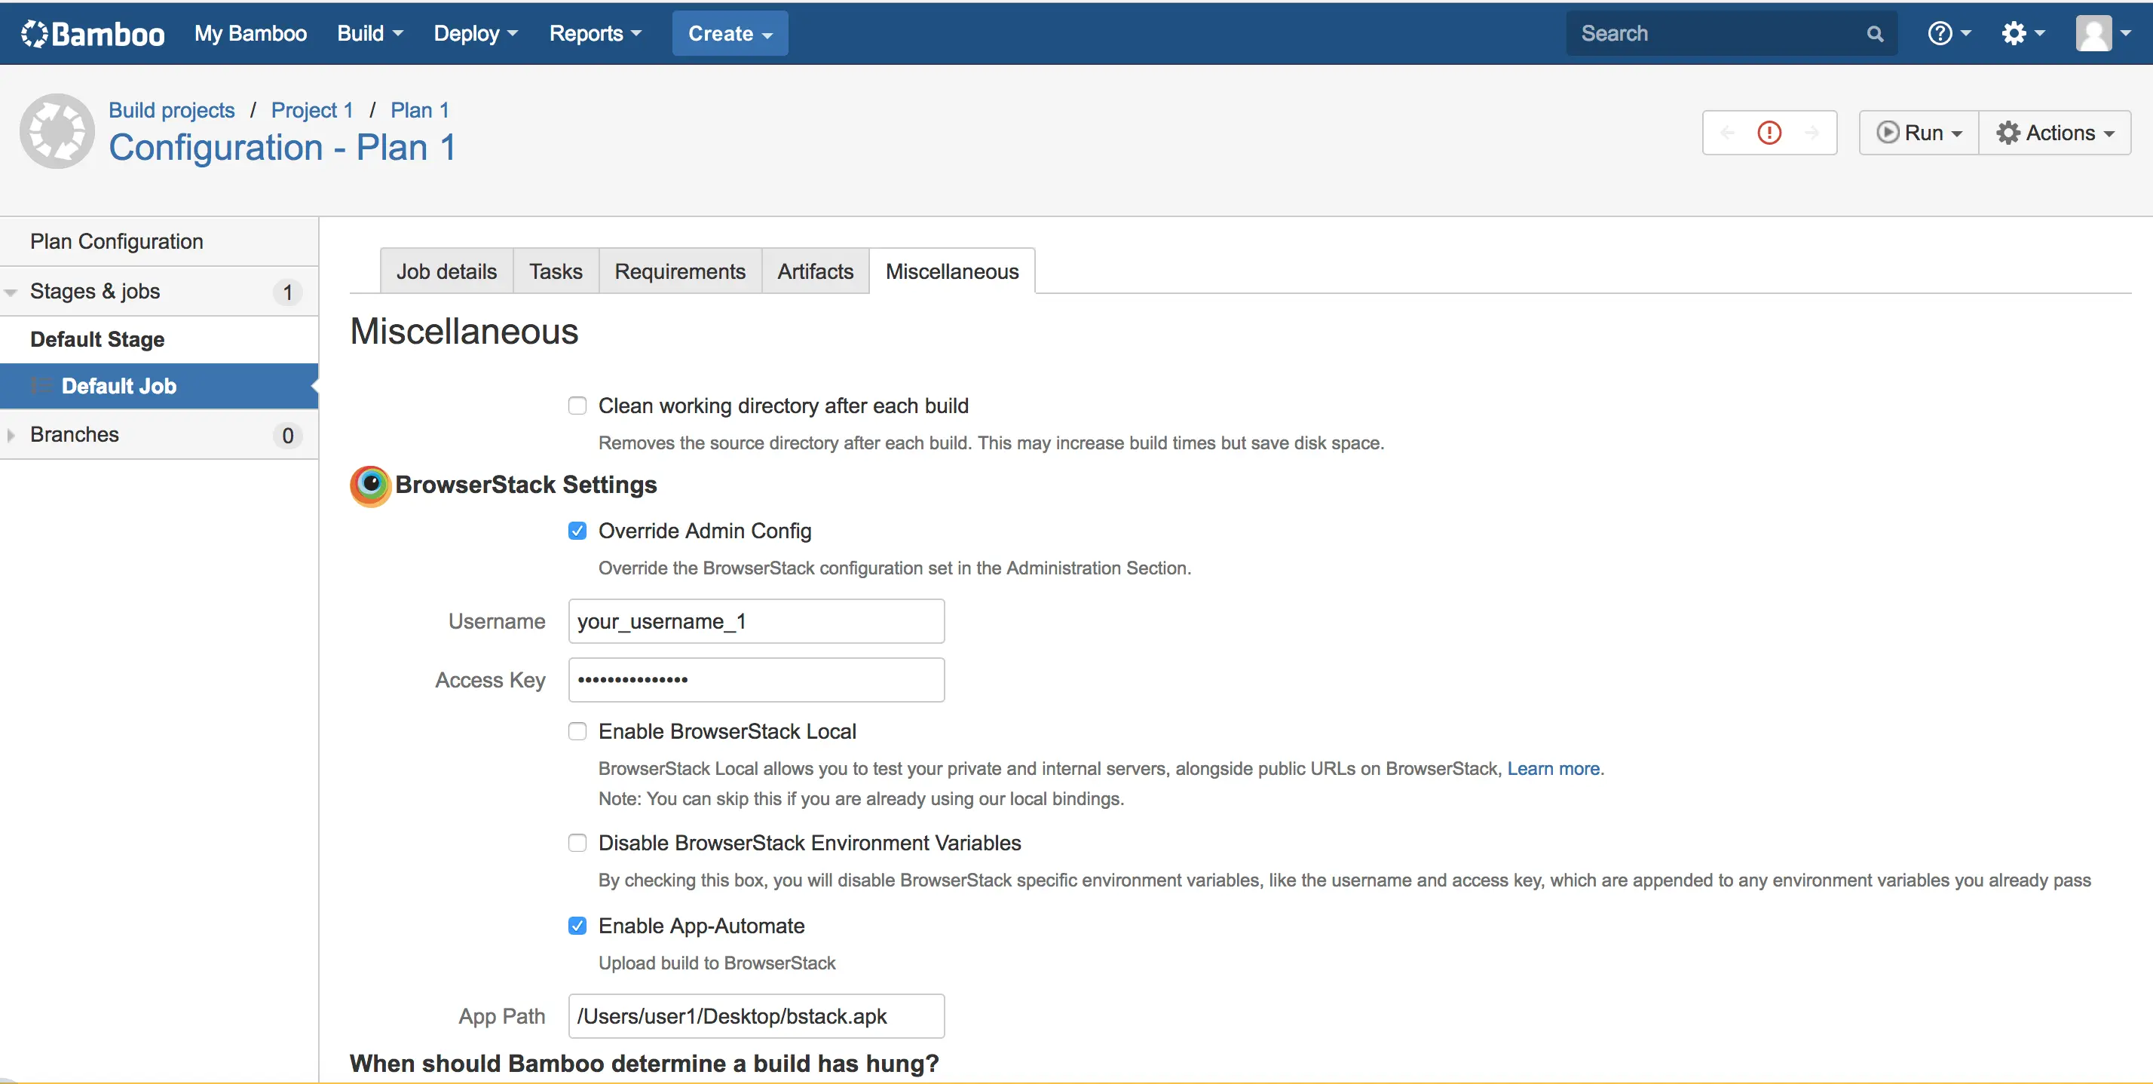Click the red failed build status icon

pos(1769,133)
